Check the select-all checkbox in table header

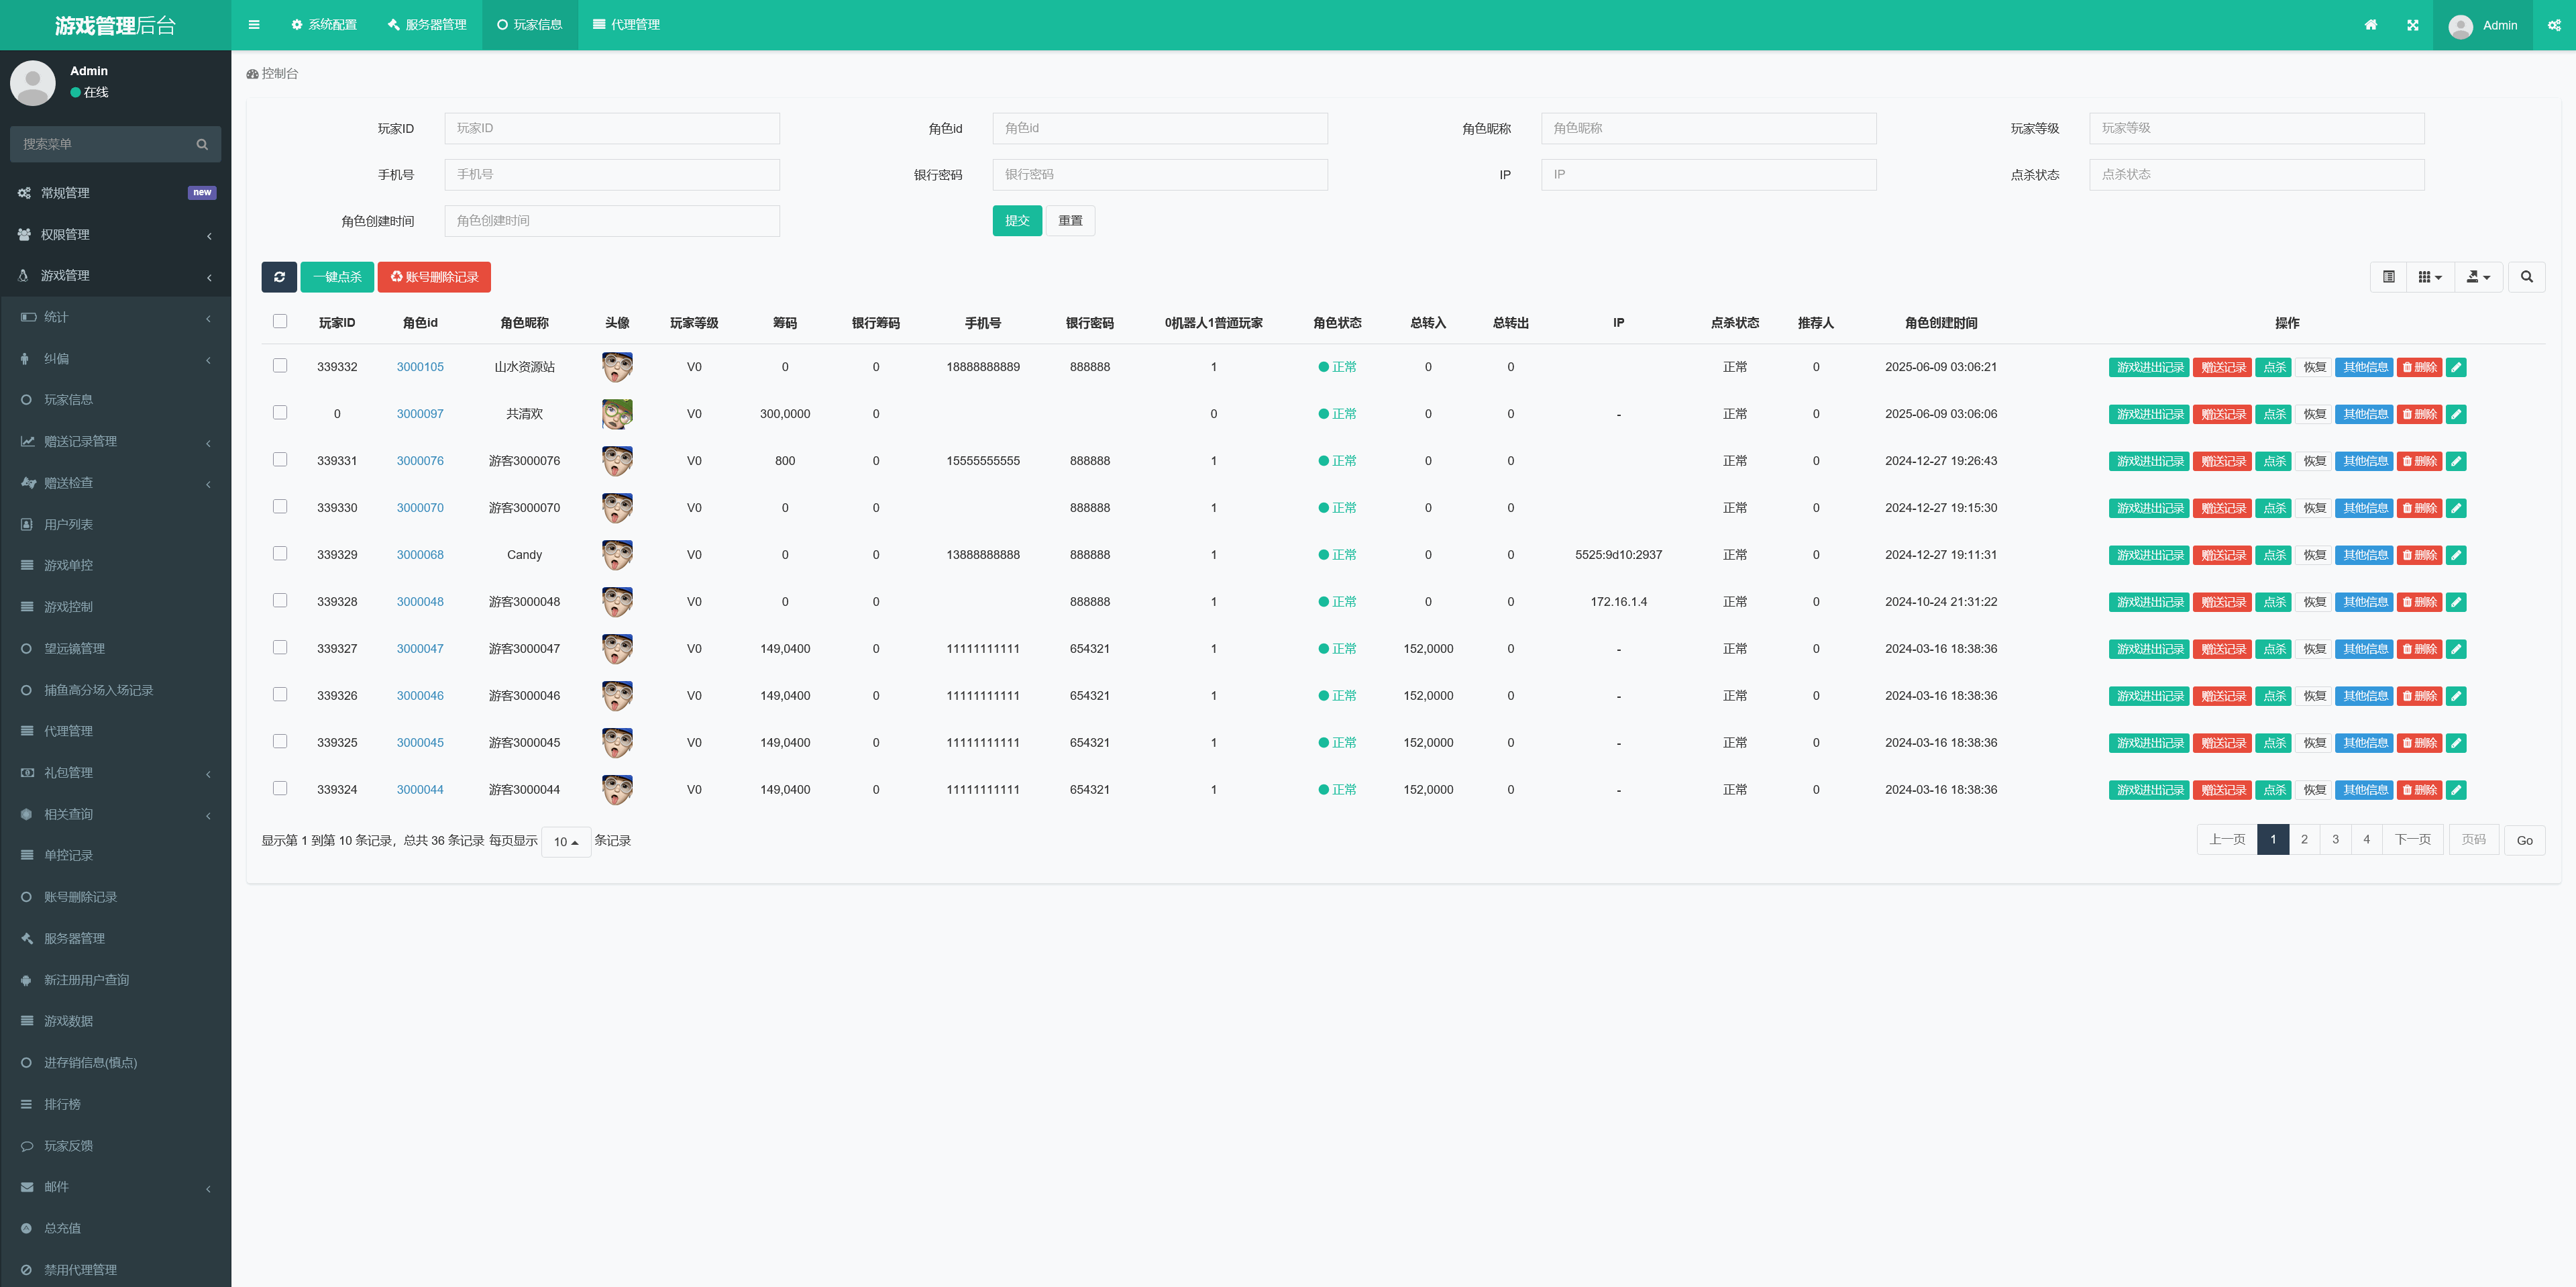(x=280, y=321)
